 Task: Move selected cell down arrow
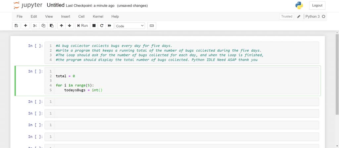[x=70, y=26]
